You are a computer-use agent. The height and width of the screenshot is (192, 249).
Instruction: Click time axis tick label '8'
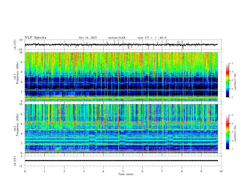182,171
